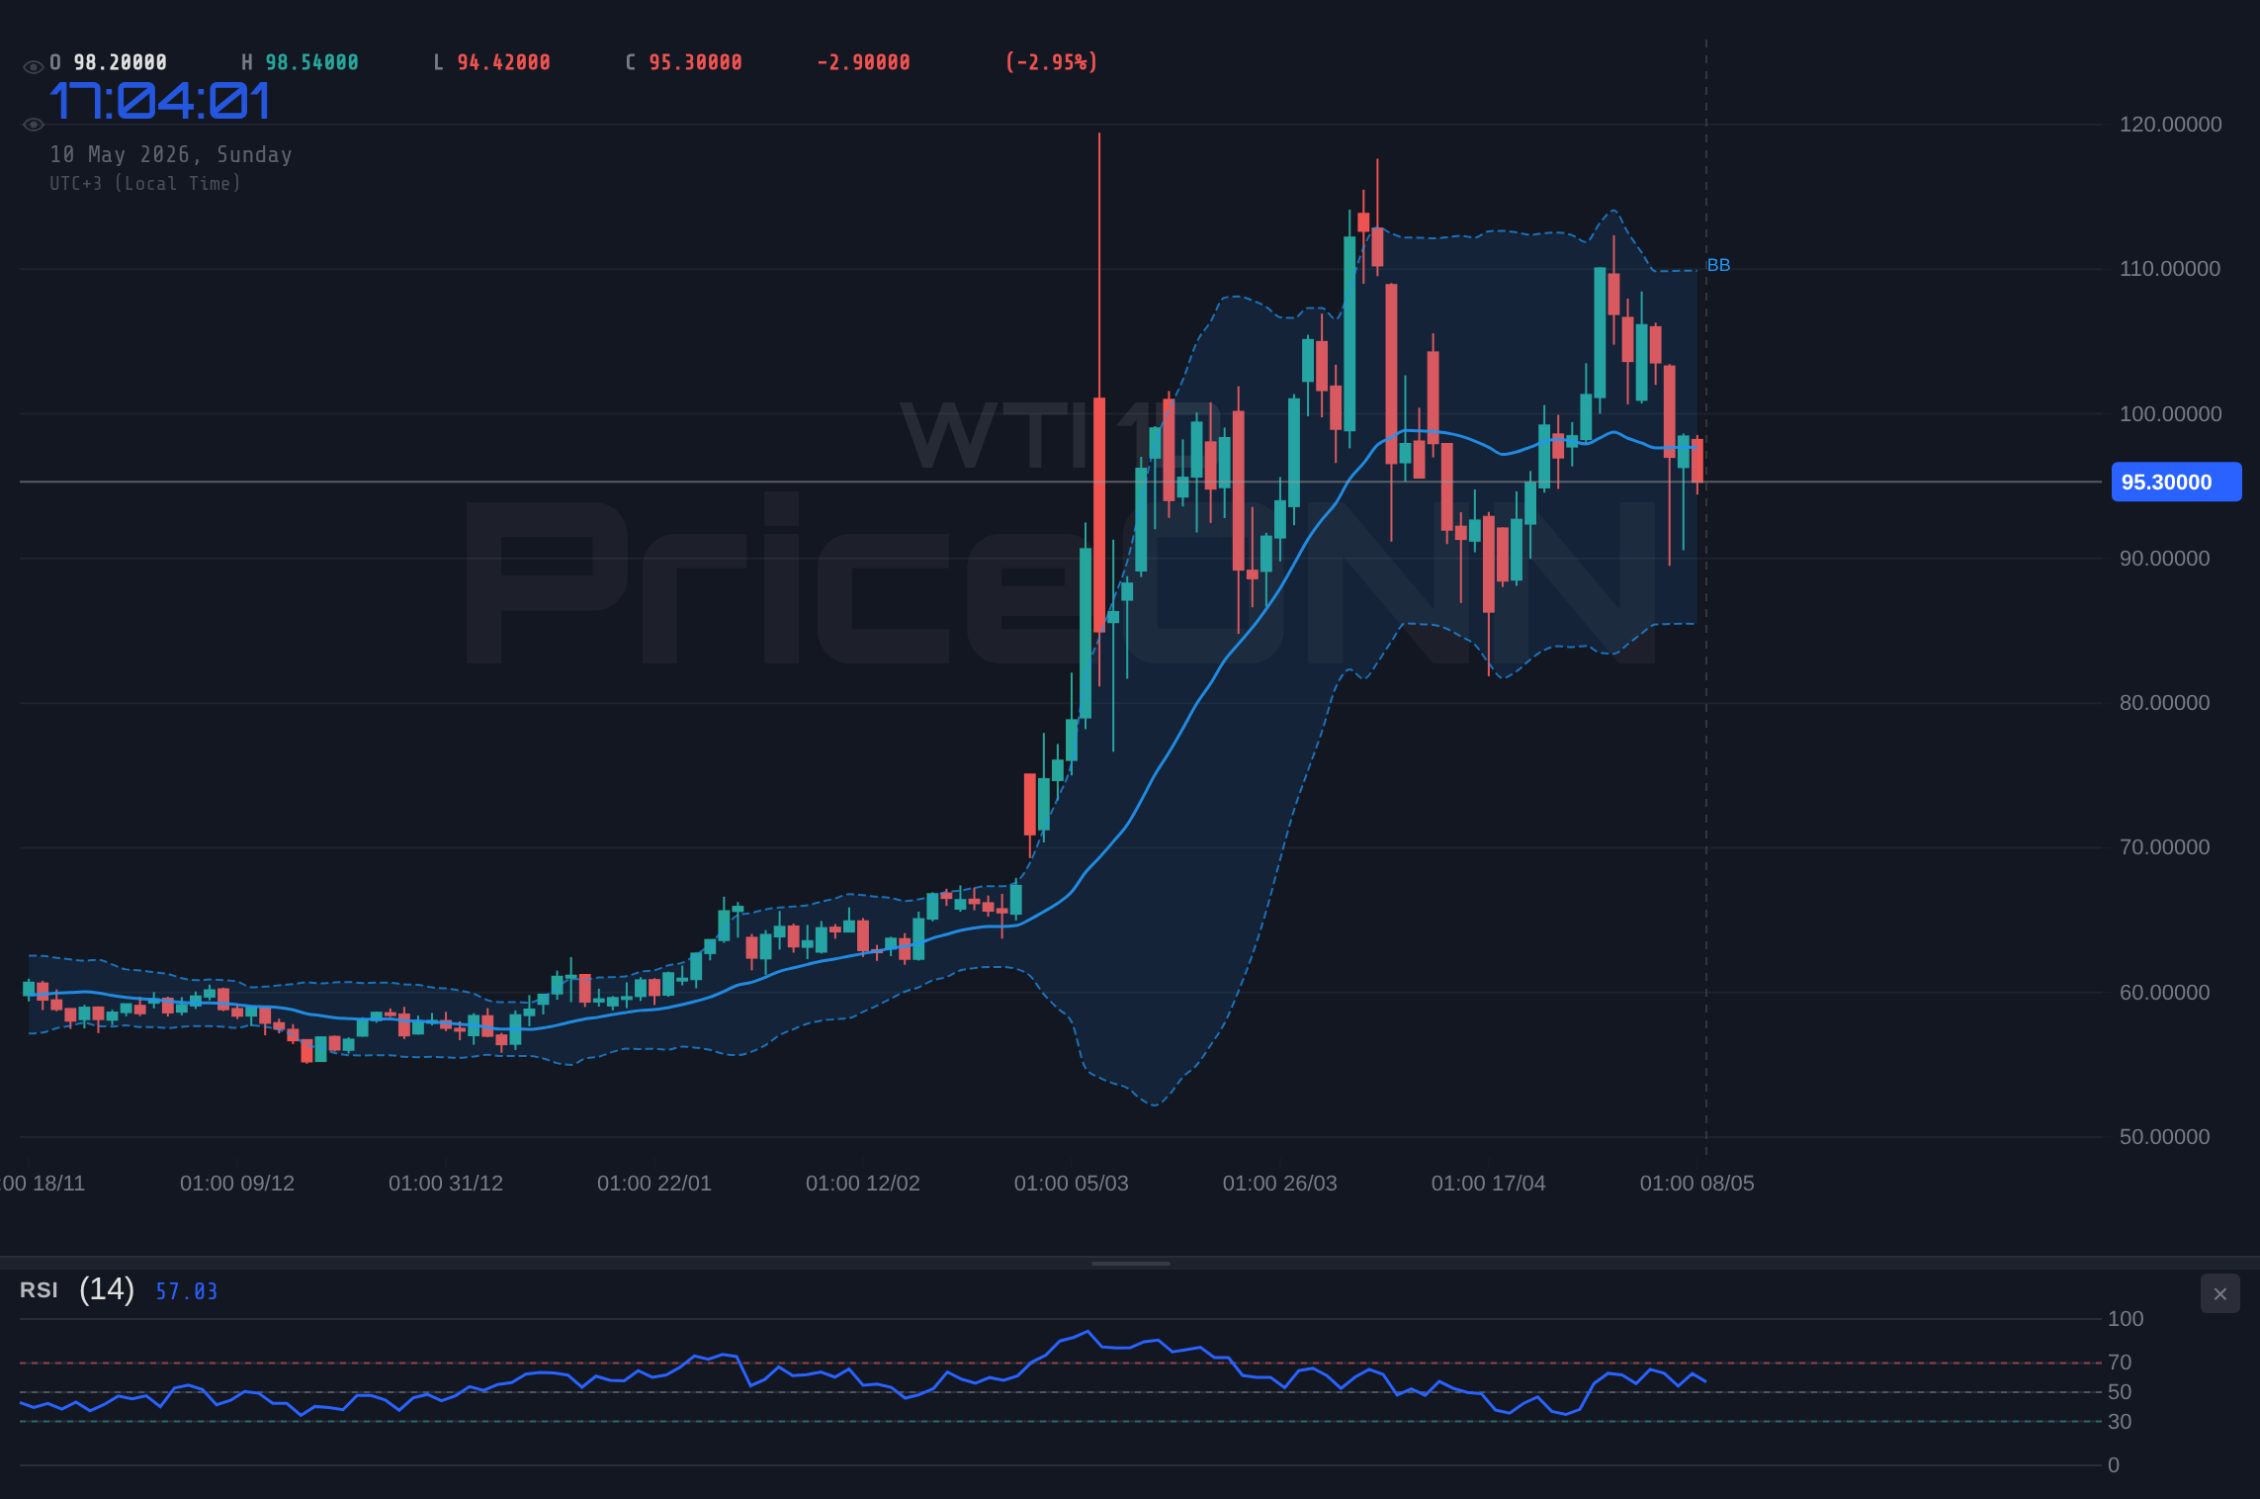Image resolution: width=2260 pixels, height=1499 pixels.
Task: Click the change value -2.90000
Action: click(x=863, y=62)
